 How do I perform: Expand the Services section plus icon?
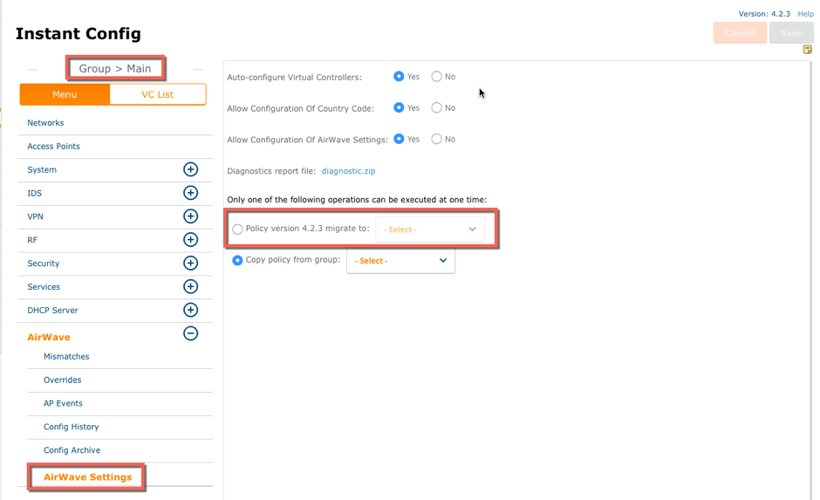[x=190, y=286]
